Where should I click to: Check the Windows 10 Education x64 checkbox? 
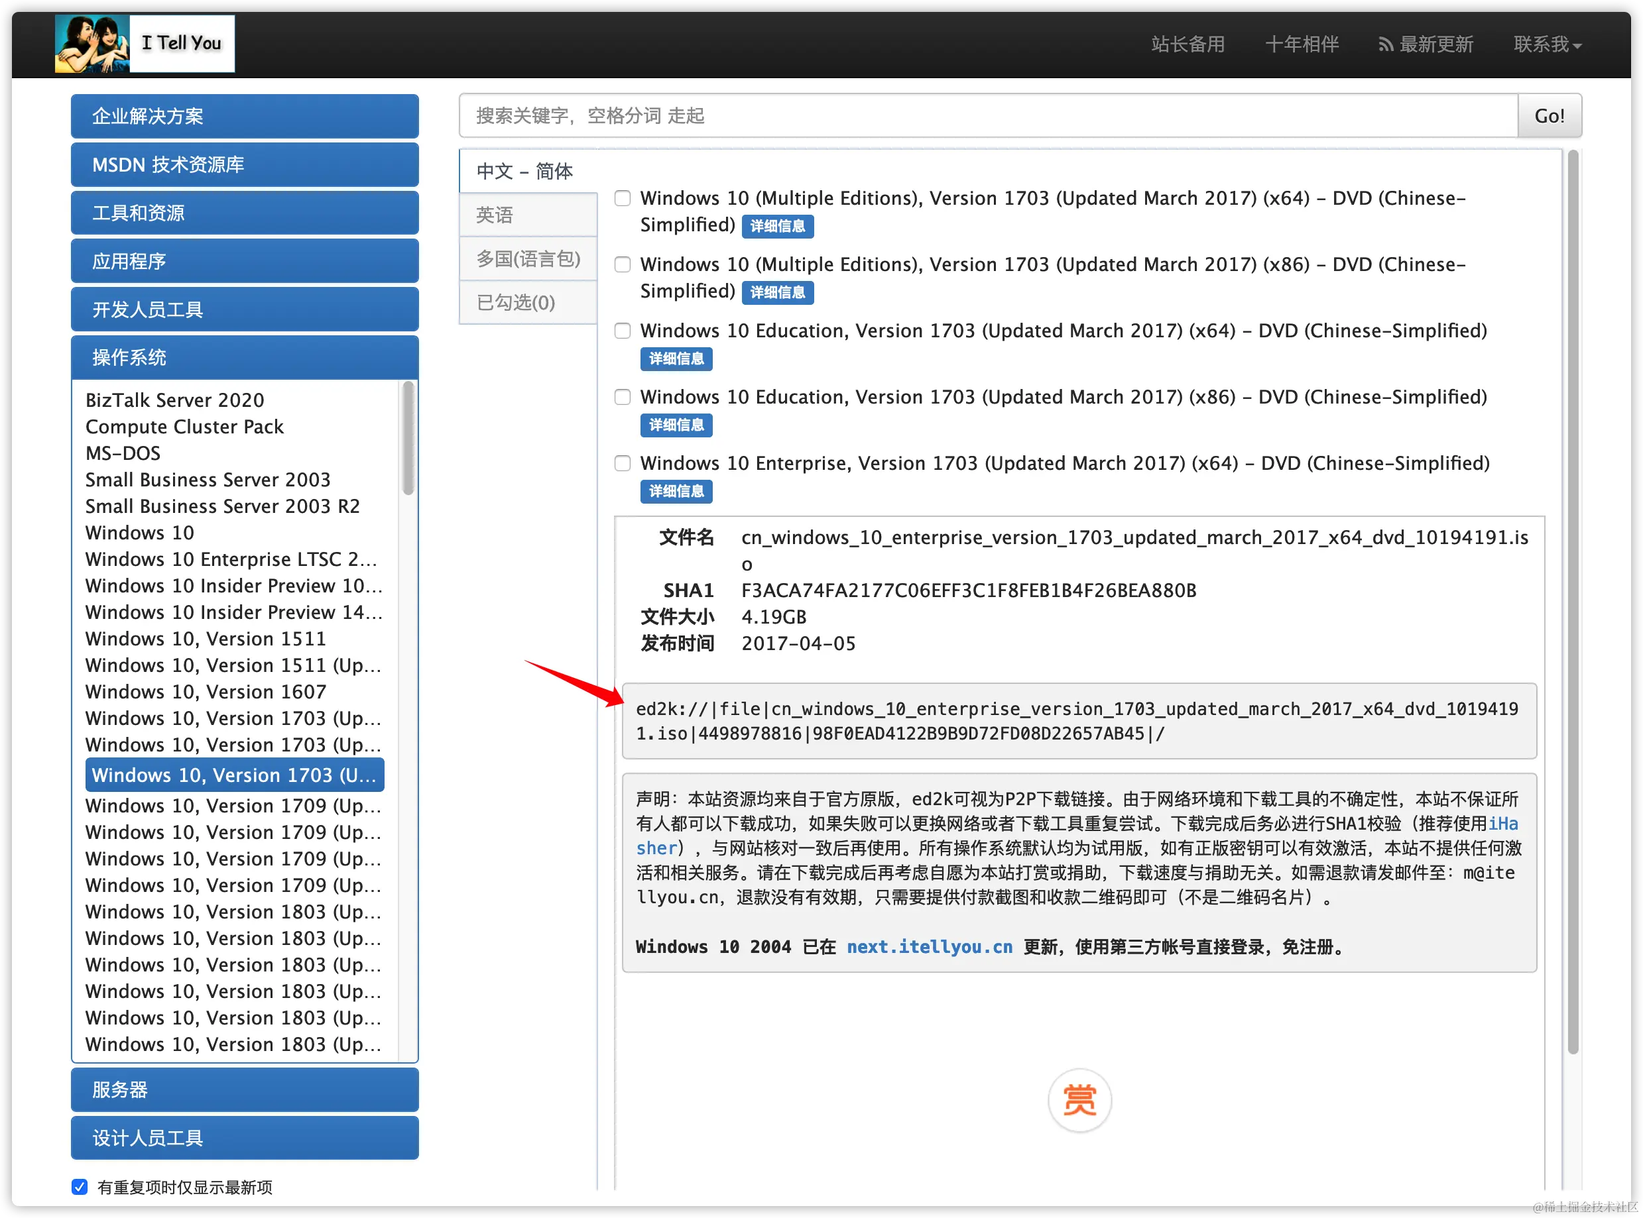623,330
